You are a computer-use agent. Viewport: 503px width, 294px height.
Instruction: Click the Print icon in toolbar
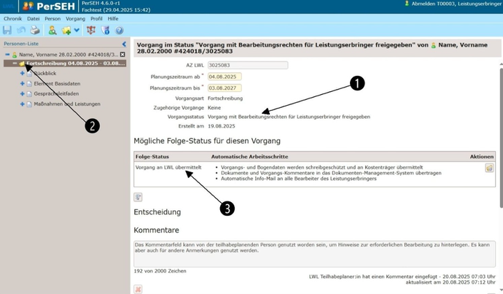tap(34, 31)
